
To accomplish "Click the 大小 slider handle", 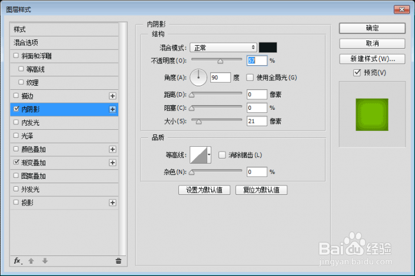I will (198, 122).
